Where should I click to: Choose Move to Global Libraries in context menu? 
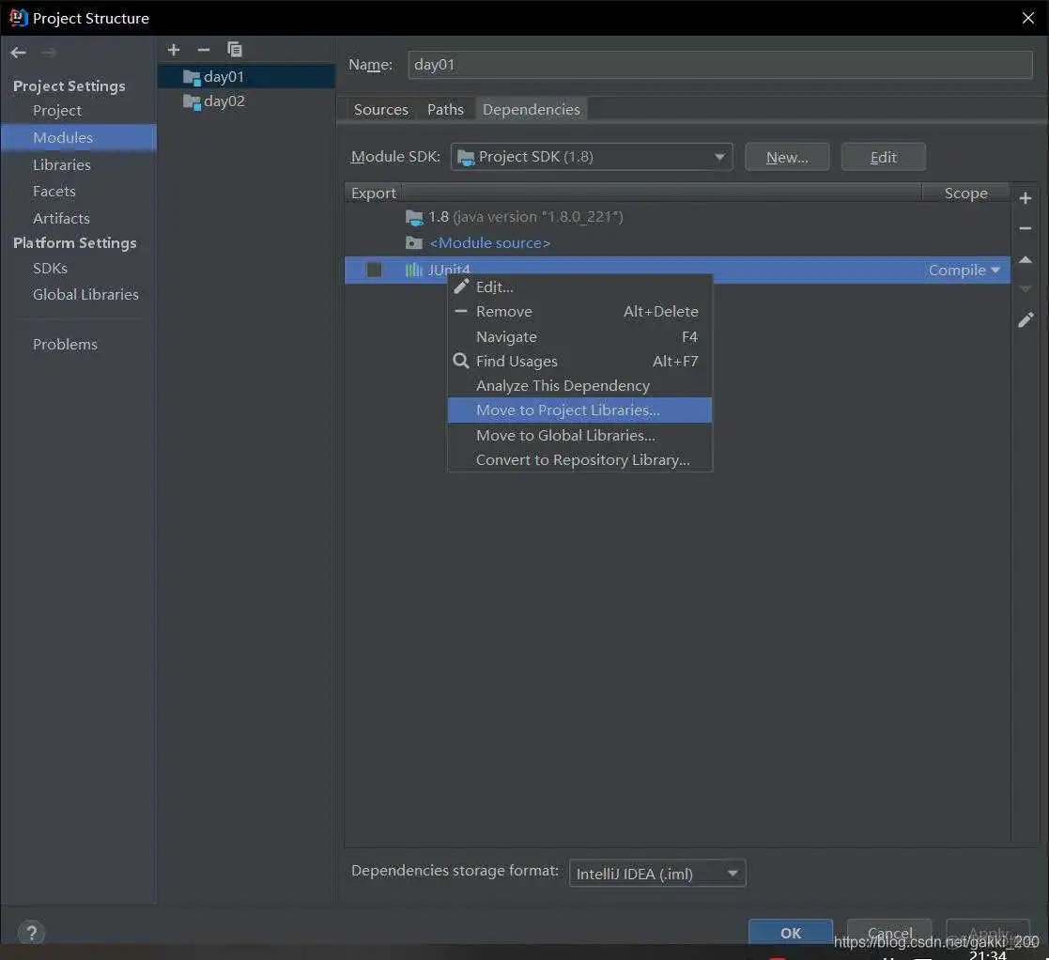564,435
